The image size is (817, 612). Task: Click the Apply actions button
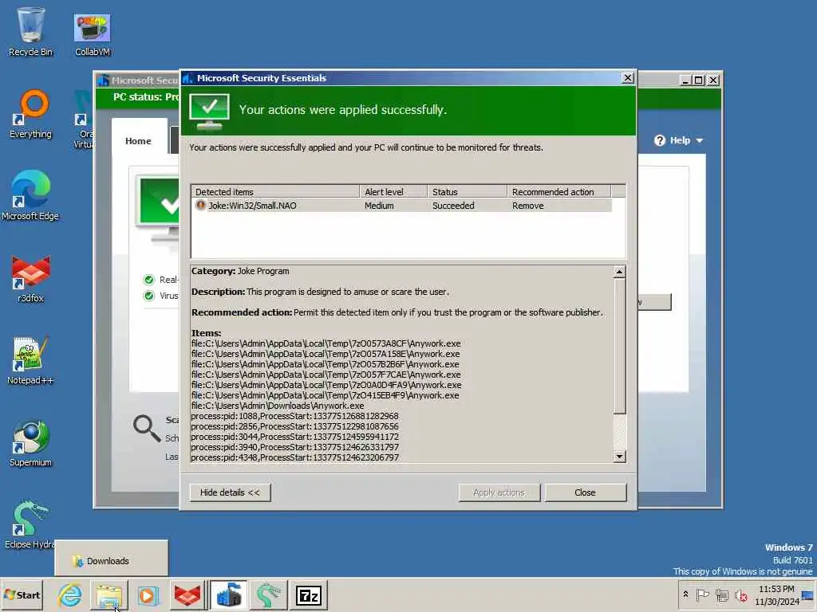pyautogui.click(x=499, y=492)
